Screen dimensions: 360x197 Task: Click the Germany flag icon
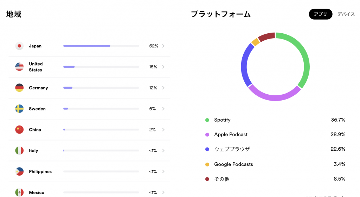[x=19, y=88]
